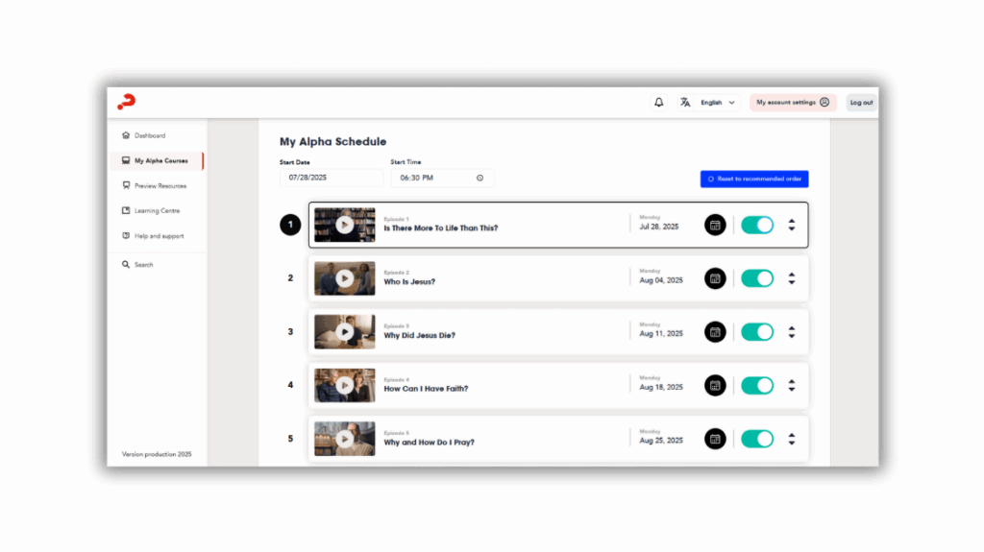Viewport: 984px width, 552px height.
Task: Click the Aug 25, 2025 date text
Action: point(661,441)
